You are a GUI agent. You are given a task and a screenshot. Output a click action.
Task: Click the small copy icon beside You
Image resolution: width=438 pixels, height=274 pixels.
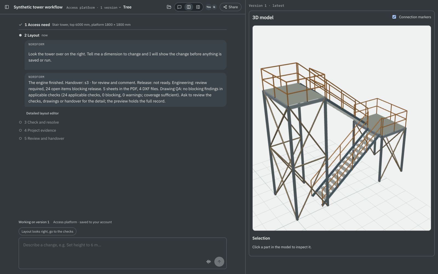click(x=214, y=7)
